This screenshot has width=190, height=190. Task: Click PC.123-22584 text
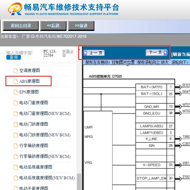click(50, 53)
